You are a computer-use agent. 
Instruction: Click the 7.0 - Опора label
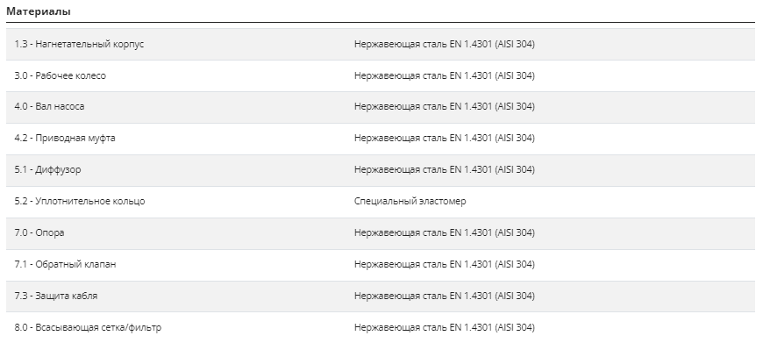(x=39, y=232)
